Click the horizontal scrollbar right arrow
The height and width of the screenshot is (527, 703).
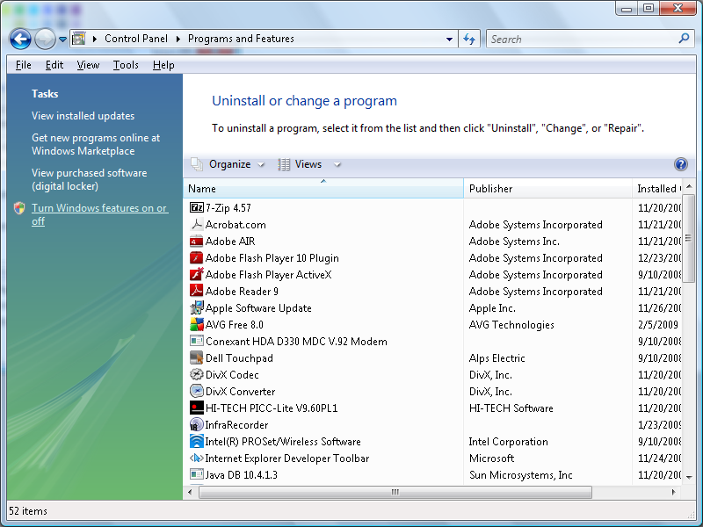[673, 492]
